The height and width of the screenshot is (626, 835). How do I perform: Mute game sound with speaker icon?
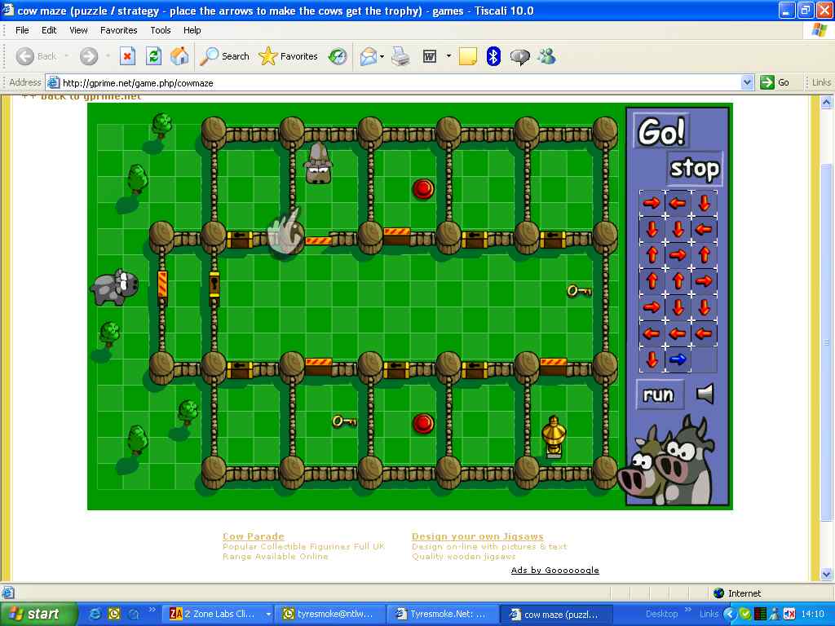click(705, 394)
